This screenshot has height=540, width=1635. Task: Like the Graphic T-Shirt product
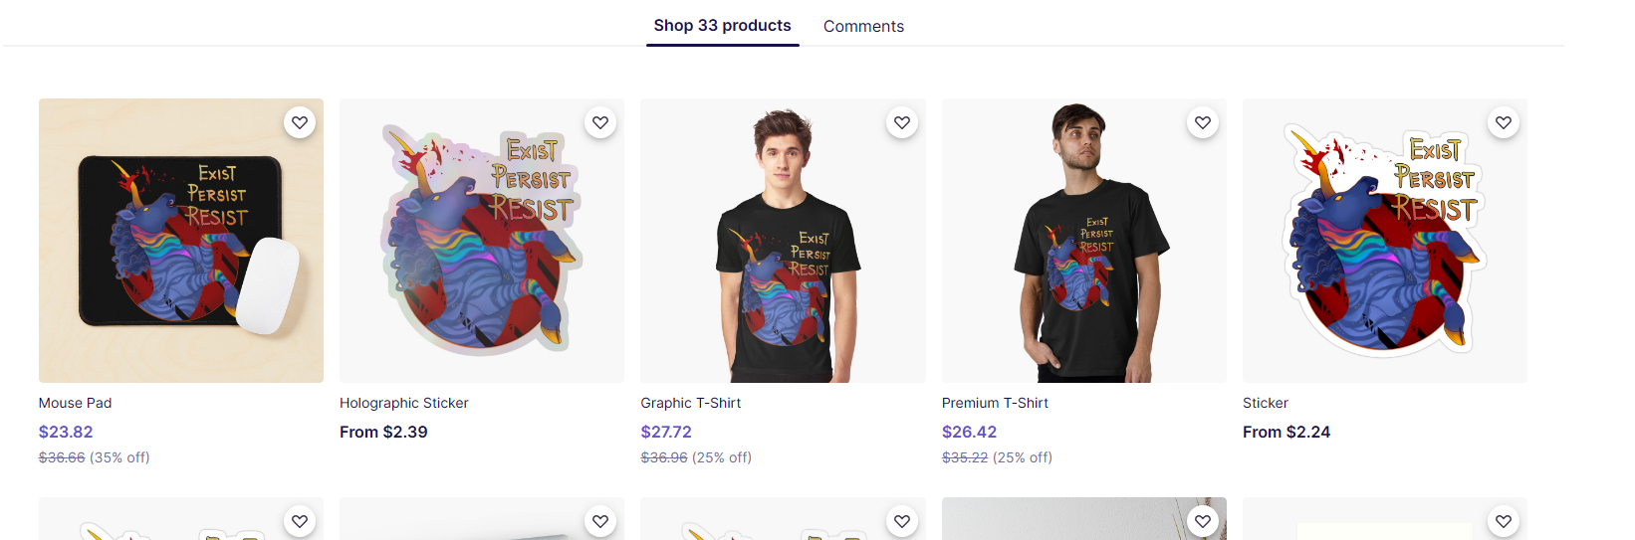coord(902,122)
